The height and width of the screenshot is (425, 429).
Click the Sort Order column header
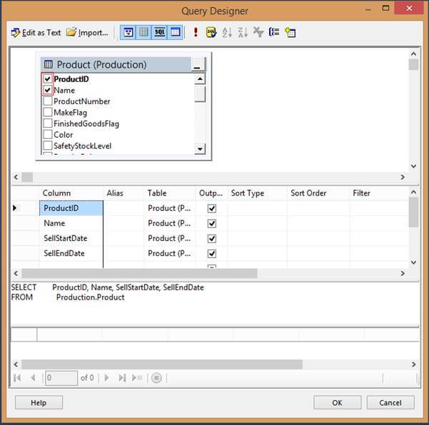(x=318, y=193)
